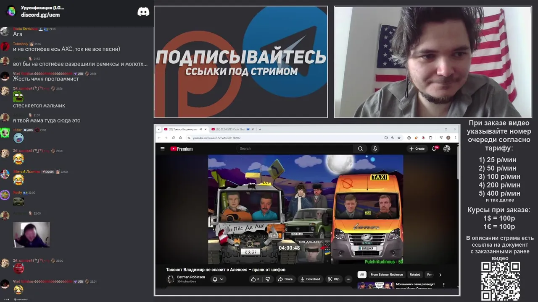Open the YouTube account avatar menu
Screen dimensions: 538x302
tap(447, 148)
